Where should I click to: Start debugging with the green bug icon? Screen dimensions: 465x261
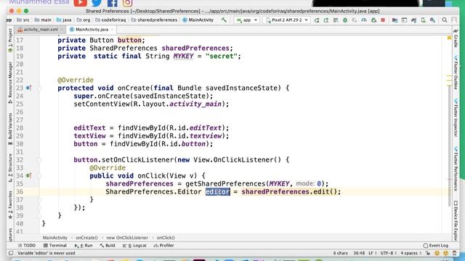[345, 20]
